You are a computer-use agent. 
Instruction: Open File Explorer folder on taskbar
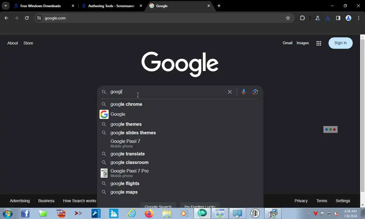pyautogui.click(x=167, y=213)
